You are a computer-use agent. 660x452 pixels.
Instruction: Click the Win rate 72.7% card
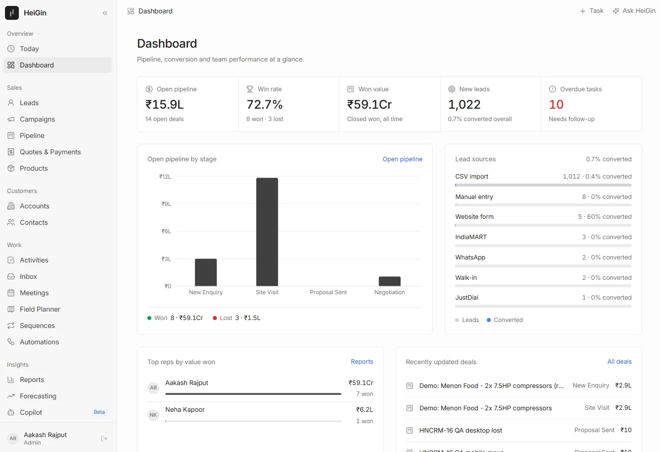click(x=289, y=104)
